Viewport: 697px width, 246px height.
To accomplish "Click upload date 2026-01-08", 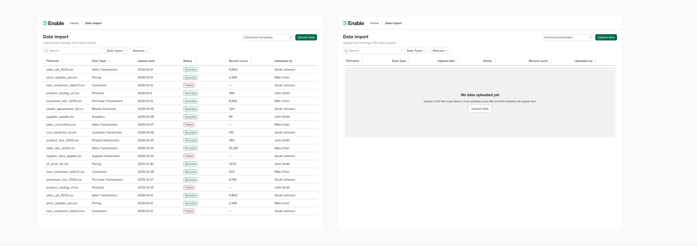I will pyautogui.click(x=145, y=117).
